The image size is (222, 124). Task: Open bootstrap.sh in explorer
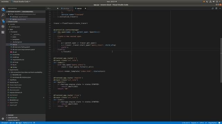(x=25, y=82)
